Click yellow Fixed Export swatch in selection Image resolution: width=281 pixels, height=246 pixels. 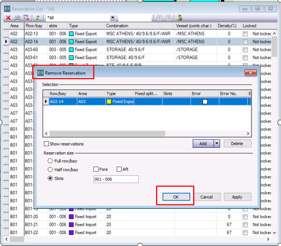109,101
